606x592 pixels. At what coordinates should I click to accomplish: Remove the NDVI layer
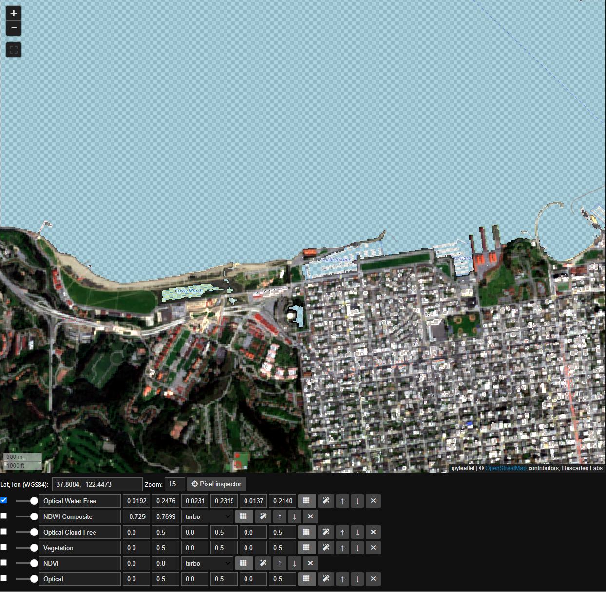click(310, 563)
